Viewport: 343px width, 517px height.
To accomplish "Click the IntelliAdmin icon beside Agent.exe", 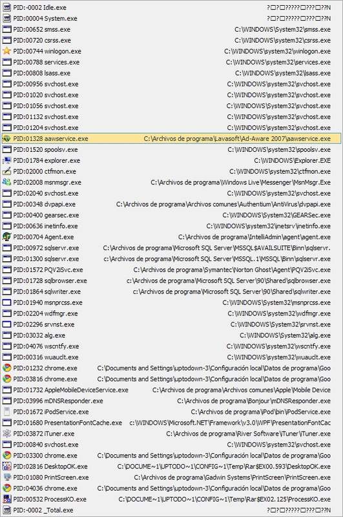I will click(x=6, y=237).
